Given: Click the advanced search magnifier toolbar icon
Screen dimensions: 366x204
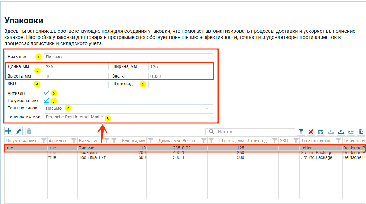Looking at the screenshot, I should click(321, 132).
